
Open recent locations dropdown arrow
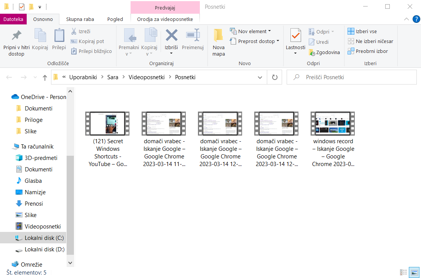[x=35, y=77]
